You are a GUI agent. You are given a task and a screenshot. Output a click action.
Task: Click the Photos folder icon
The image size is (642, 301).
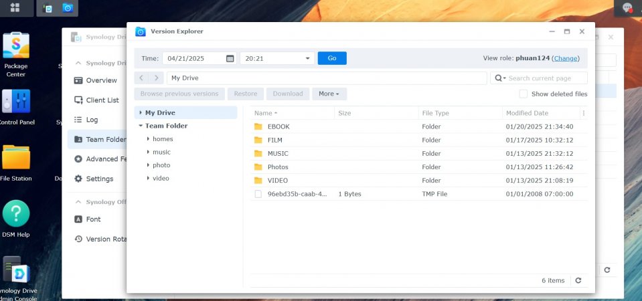[258, 167]
